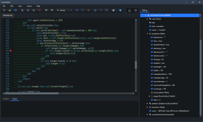The width and height of the screenshot is (203, 122).
Task: Click the Save file toolbar icon
Action: [15, 10]
